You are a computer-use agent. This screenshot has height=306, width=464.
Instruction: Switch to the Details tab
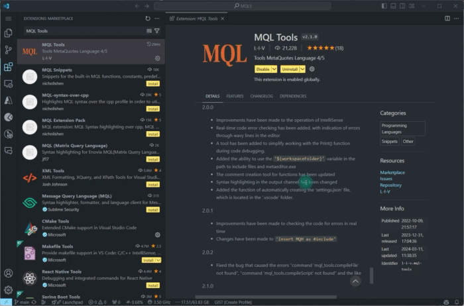pyautogui.click(x=213, y=96)
